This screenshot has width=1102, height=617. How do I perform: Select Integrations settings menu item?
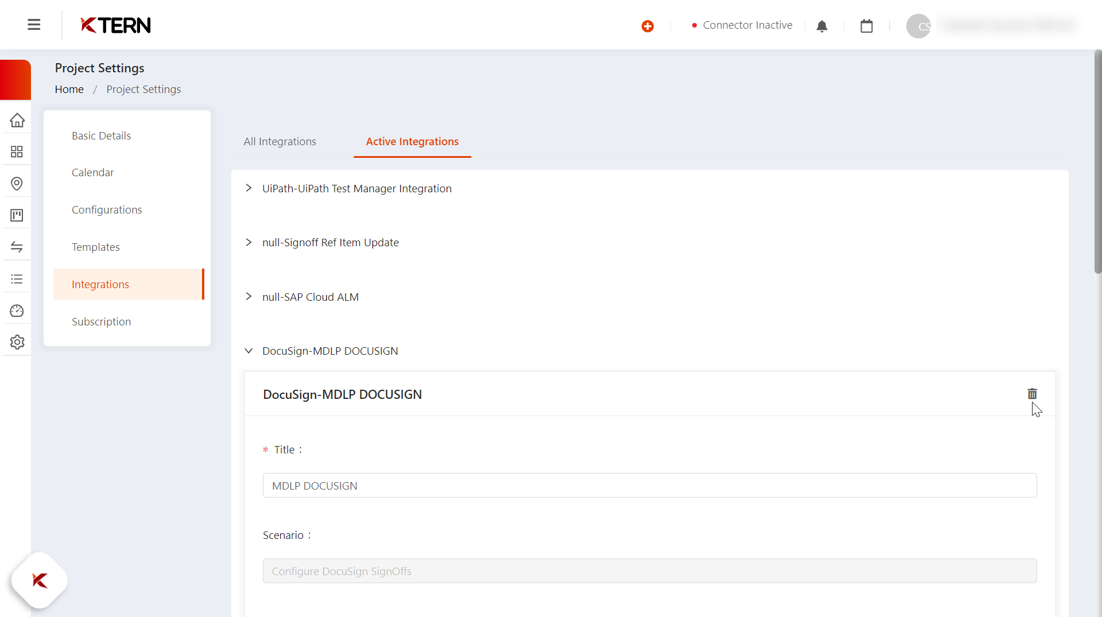129,284
